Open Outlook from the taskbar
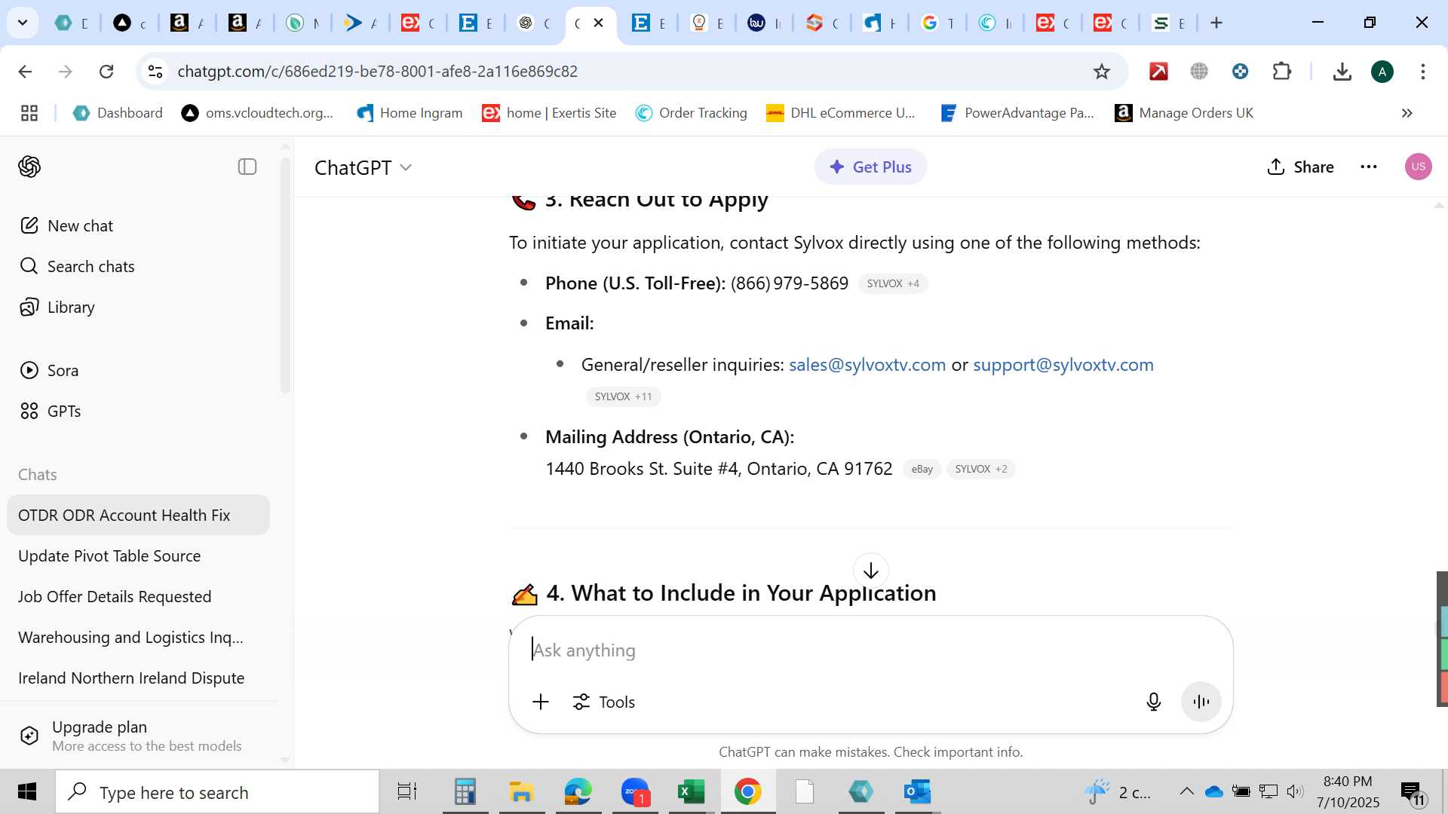This screenshot has width=1448, height=814. point(918,792)
